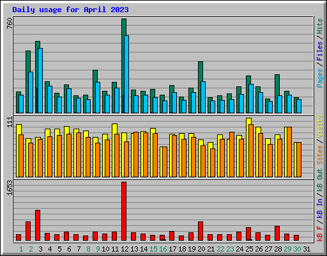Click day 21 on the date axis

click(211, 249)
